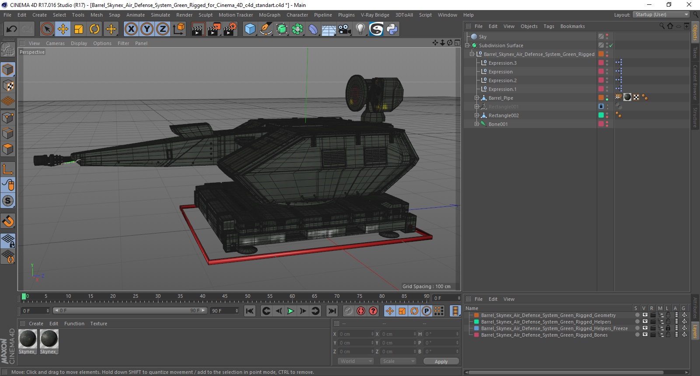Expand the Rectangle002 object
700x376 pixels.
(x=477, y=115)
